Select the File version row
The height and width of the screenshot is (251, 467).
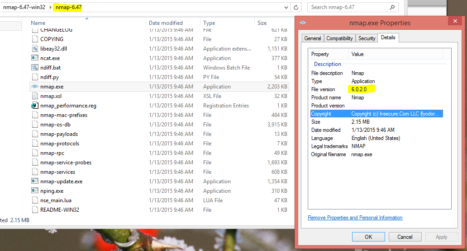(x=376, y=89)
